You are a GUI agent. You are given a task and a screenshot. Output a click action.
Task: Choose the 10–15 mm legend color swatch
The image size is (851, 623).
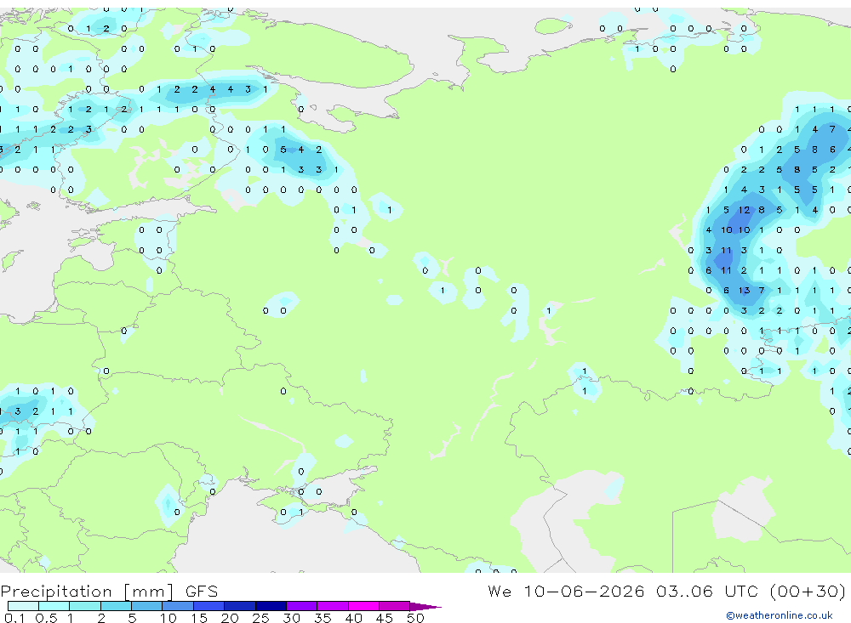tap(178, 606)
